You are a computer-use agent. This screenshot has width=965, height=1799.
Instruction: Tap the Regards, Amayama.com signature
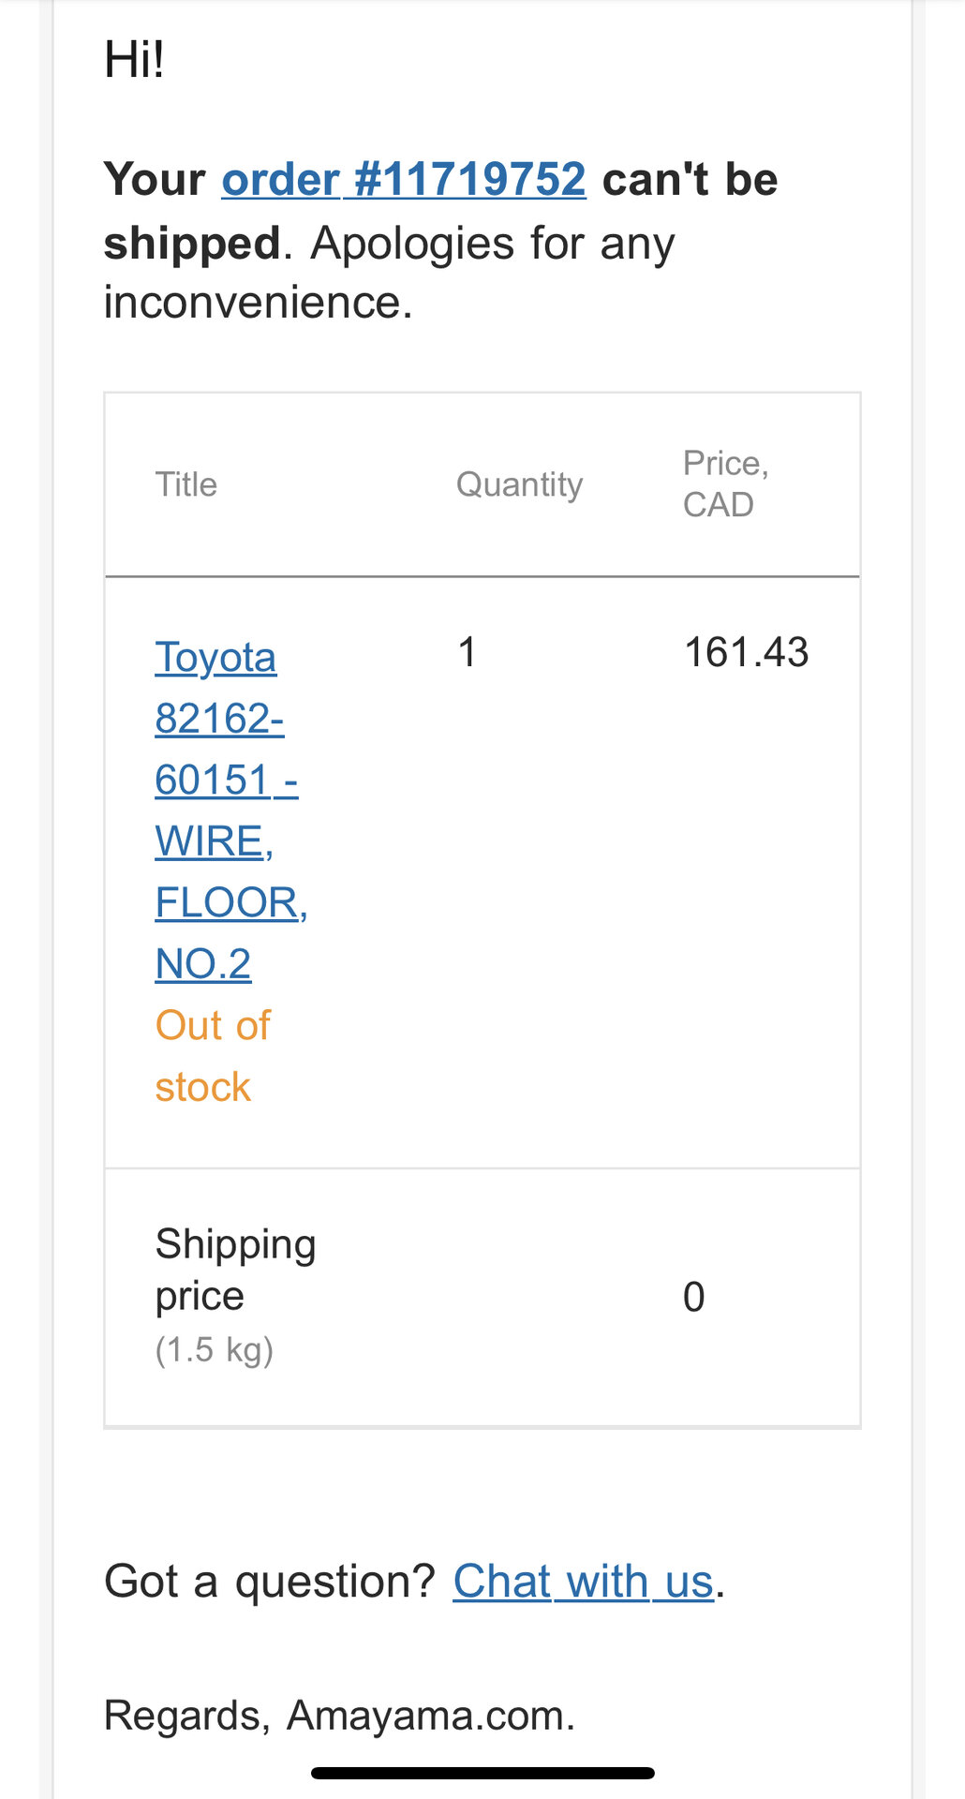tap(338, 1716)
